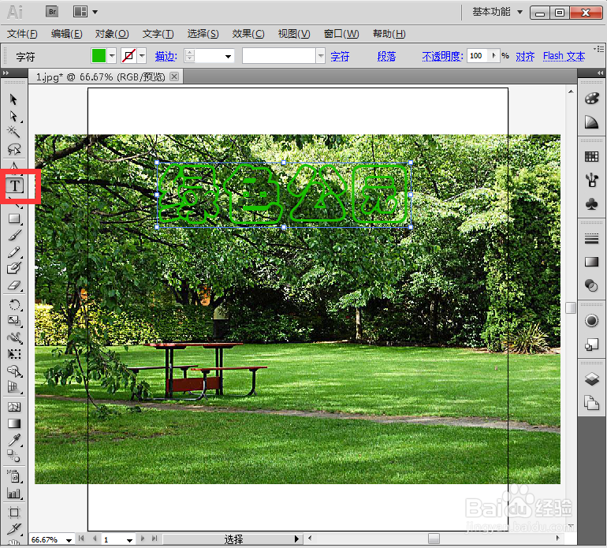
Task: Open the 文字(T) menu
Action: coord(158,34)
